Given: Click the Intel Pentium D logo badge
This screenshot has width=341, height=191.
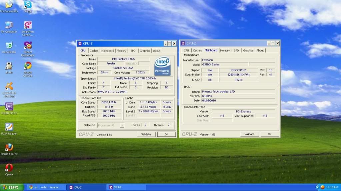Looking at the screenshot, I should pyautogui.click(x=162, y=66).
